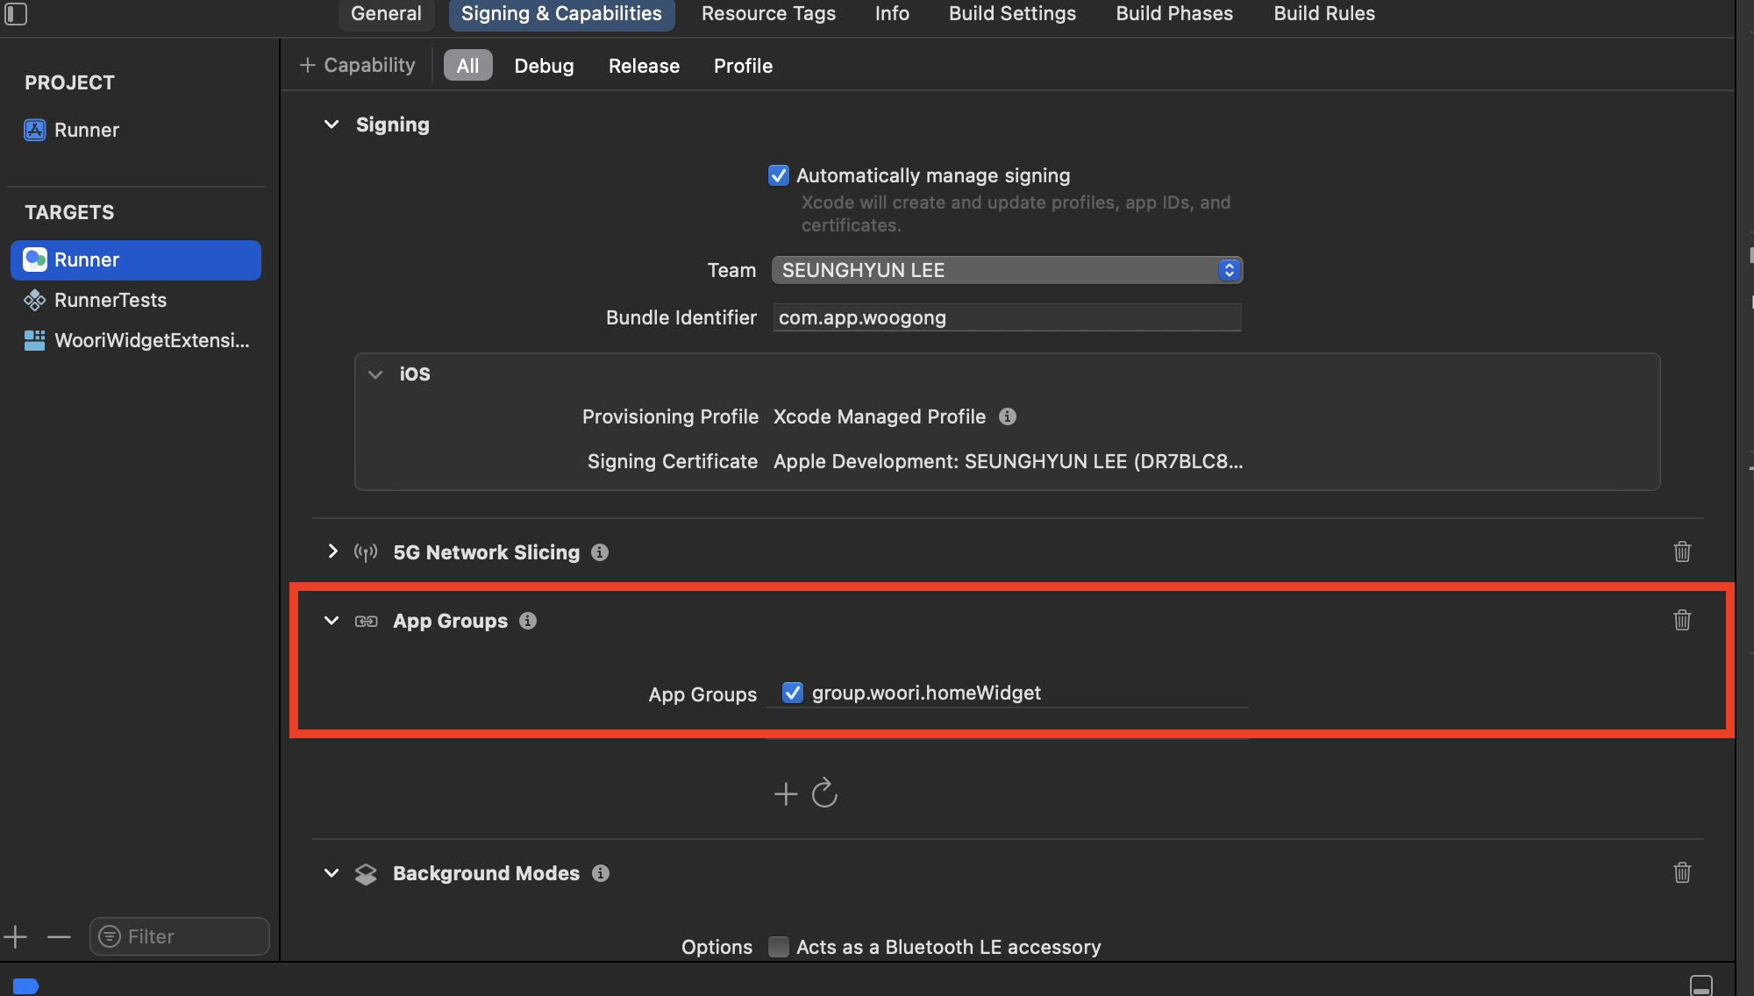Open the Team dropdown showing SEUNGHYUN LEE

click(x=1007, y=270)
